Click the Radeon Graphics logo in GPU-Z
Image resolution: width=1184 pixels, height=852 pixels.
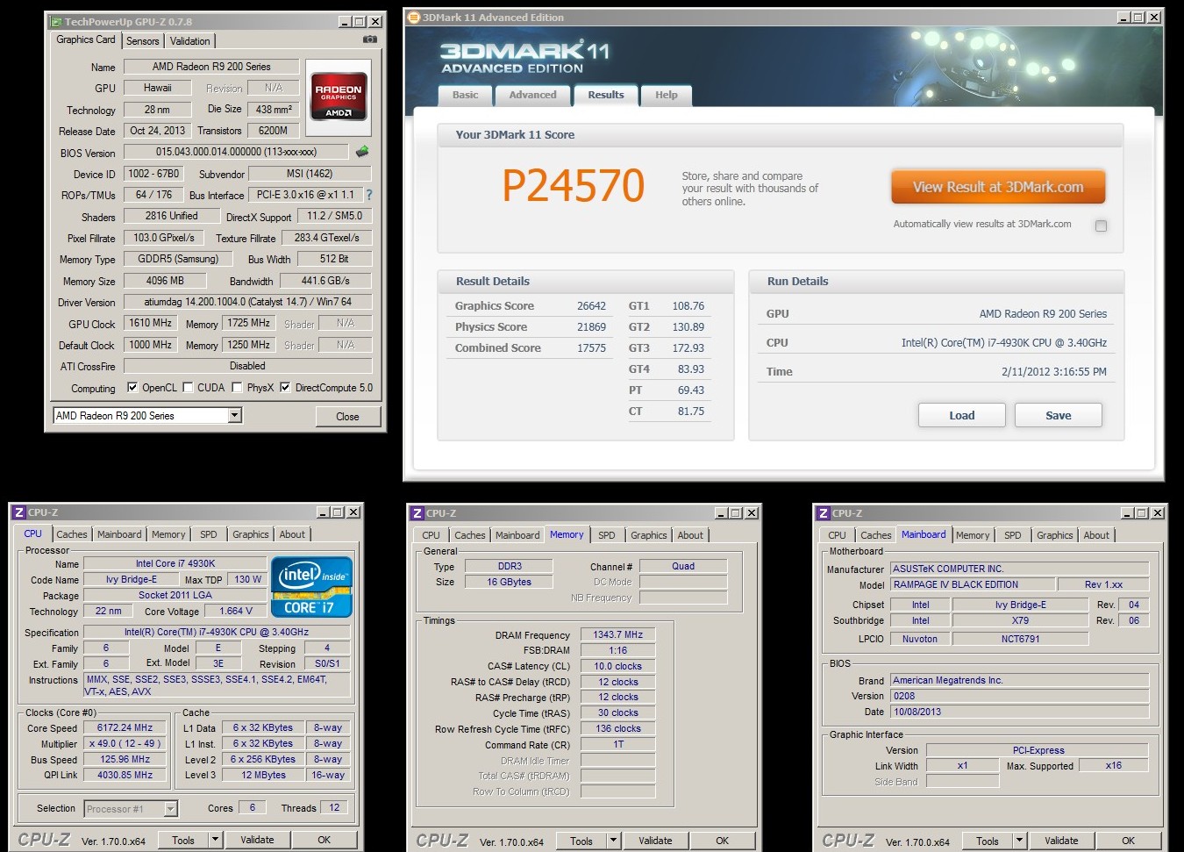click(x=339, y=97)
